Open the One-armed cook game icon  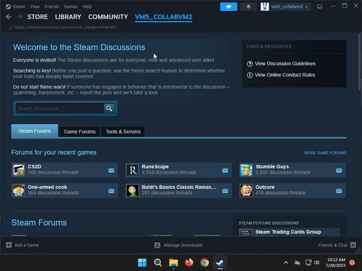click(18, 191)
